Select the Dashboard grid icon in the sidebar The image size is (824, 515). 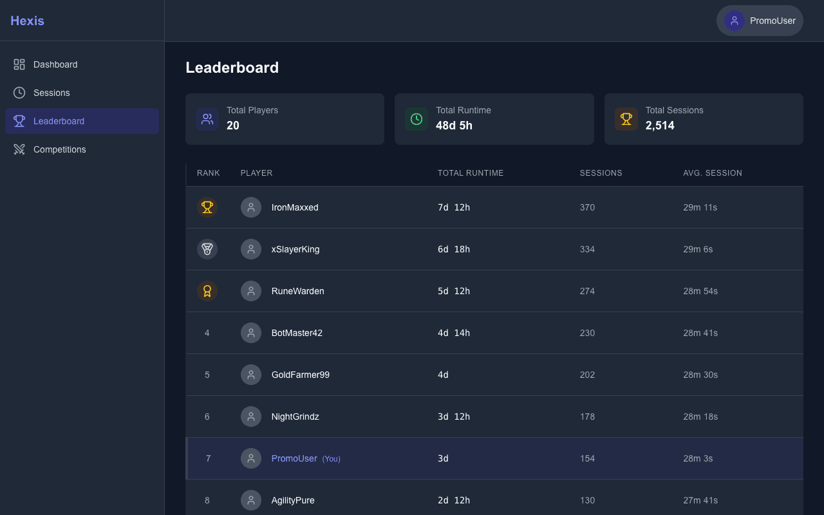click(x=19, y=64)
